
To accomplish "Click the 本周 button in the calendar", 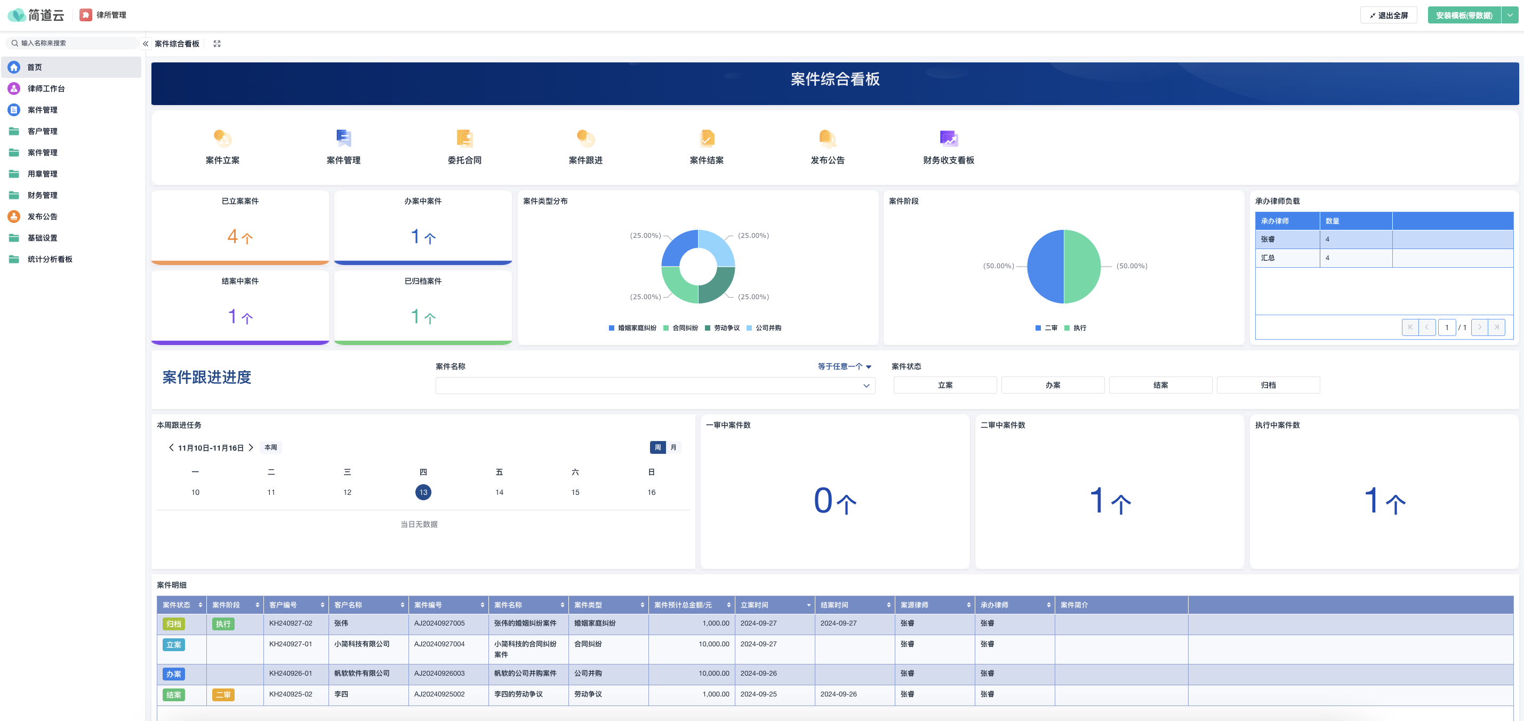I will pyautogui.click(x=271, y=447).
